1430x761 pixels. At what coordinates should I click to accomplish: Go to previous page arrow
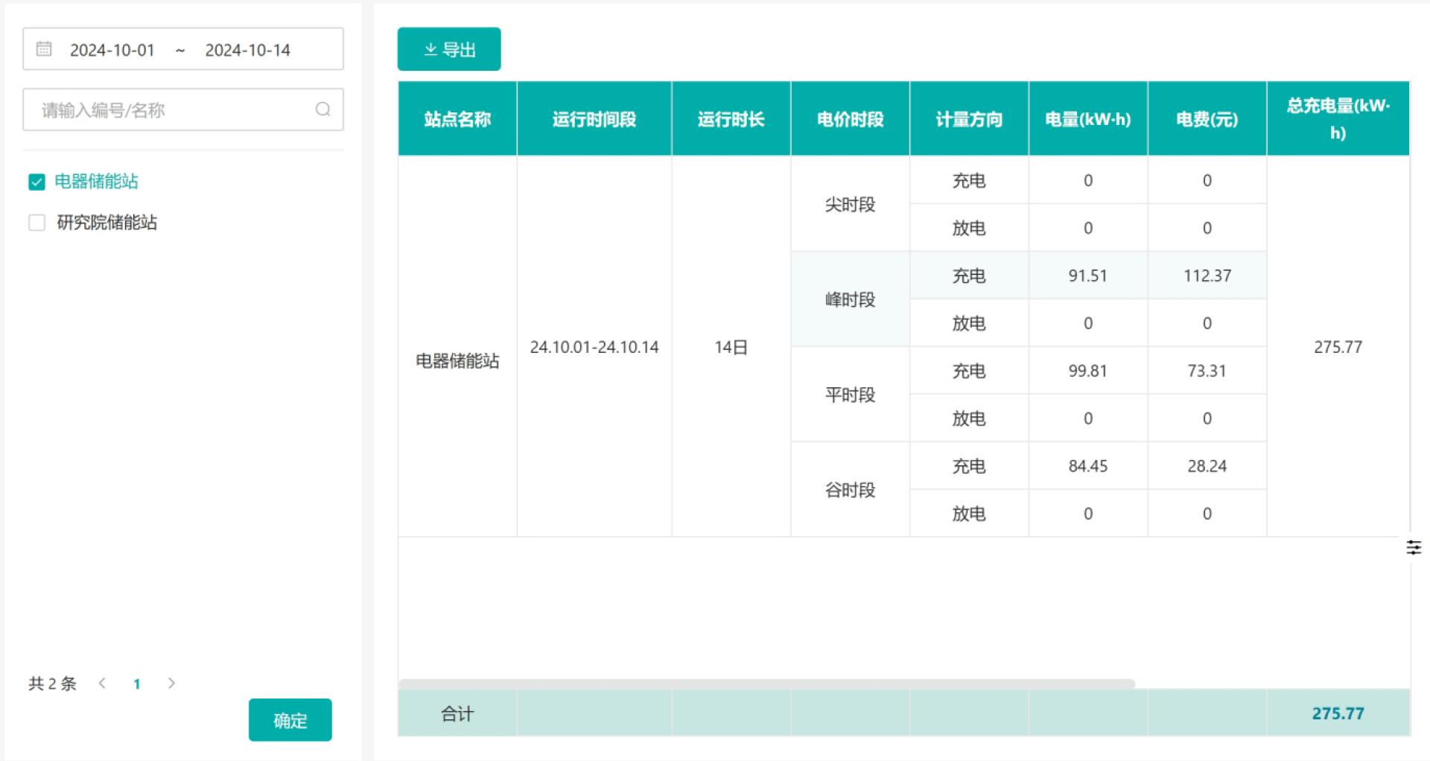(102, 683)
